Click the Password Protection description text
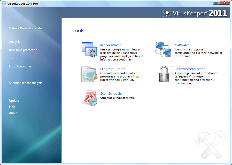The height and width of the screenshot is (165, 232). (x=196, y=78)
